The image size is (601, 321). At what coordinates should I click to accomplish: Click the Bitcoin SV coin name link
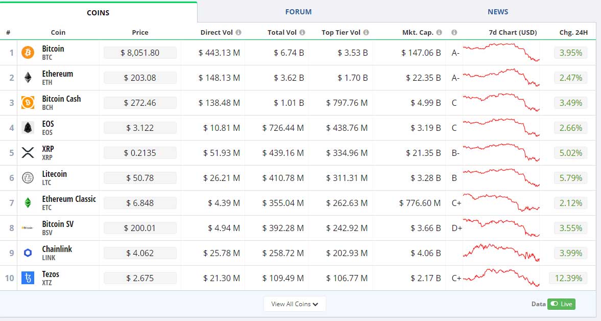pyautogui.click(x=58, y=224)
